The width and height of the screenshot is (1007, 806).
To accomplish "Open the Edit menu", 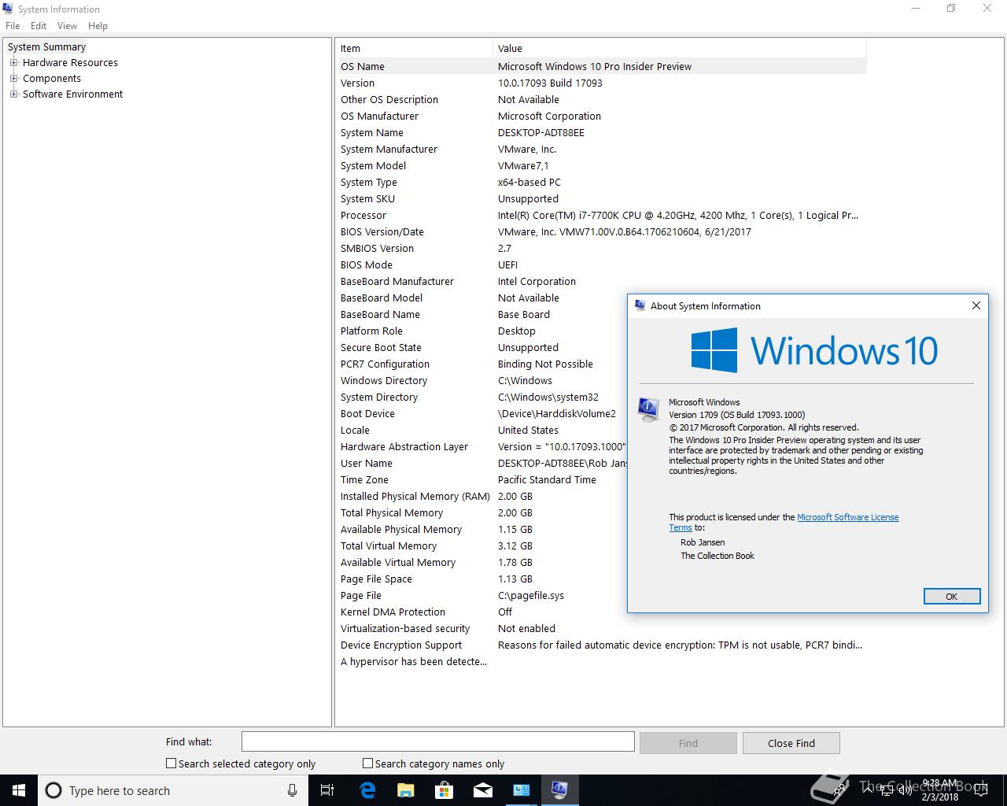I will tap(39, 26).
